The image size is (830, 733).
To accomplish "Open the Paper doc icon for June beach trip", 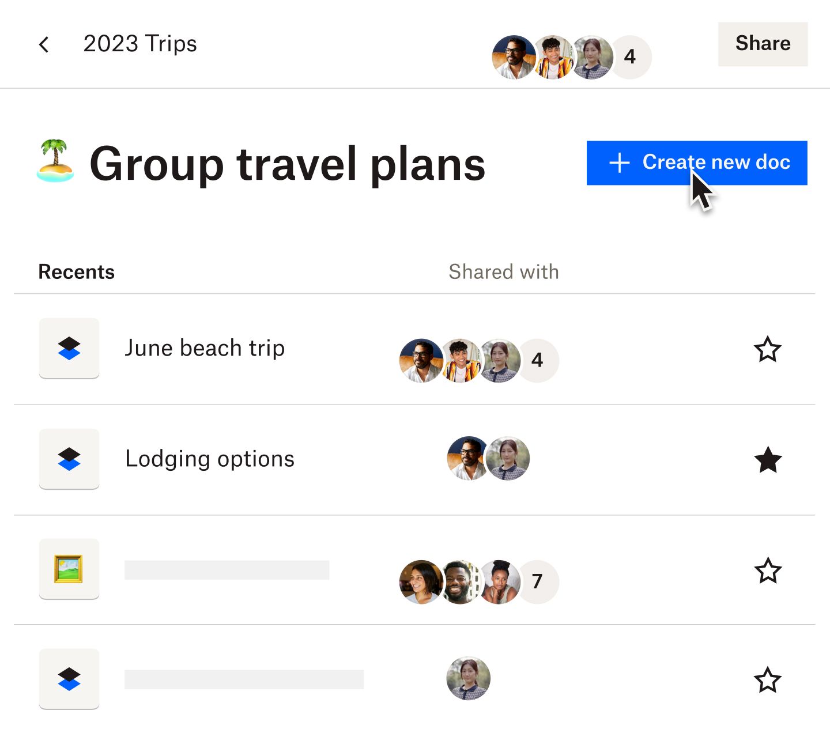I will [x=69, y=348].
